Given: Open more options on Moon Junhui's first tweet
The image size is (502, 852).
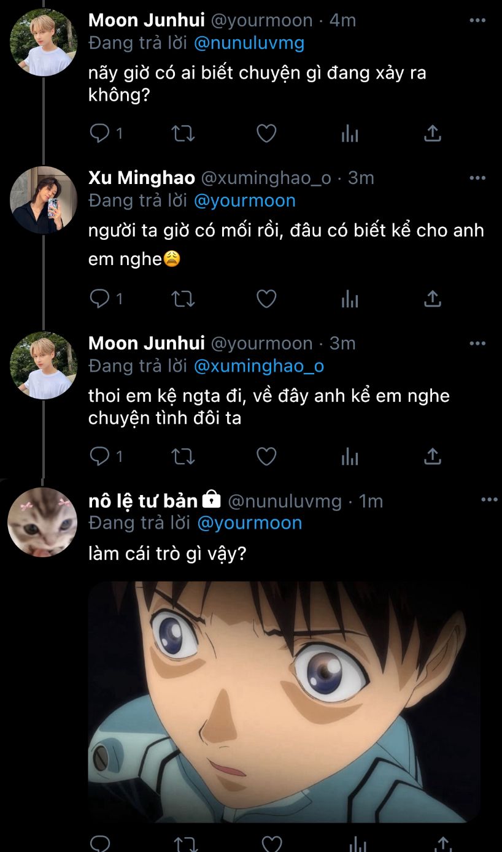Looking at the screenshot, I should click(x=477, y=20).
